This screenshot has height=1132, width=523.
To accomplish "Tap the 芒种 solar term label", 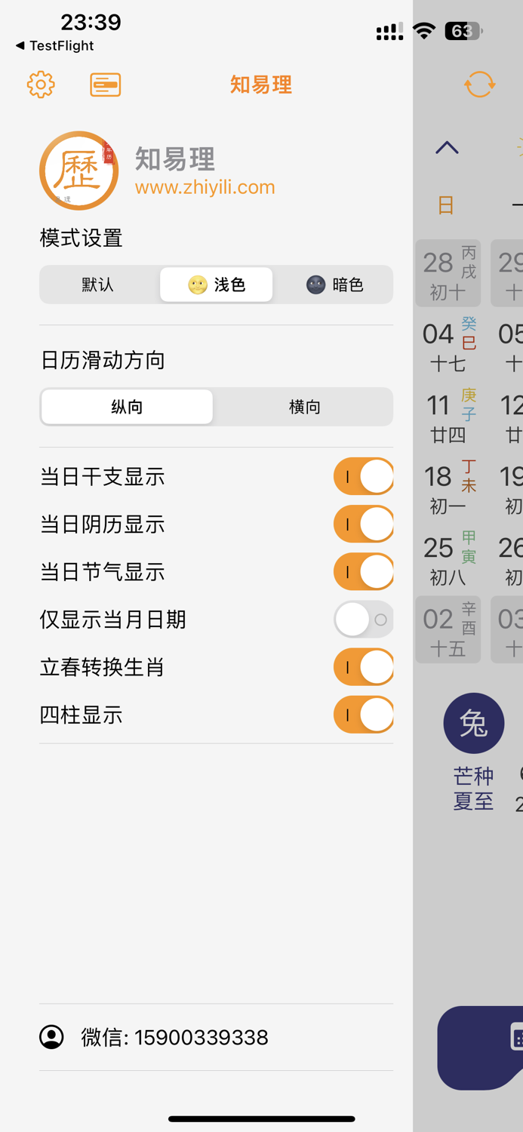I will (473, 776).
